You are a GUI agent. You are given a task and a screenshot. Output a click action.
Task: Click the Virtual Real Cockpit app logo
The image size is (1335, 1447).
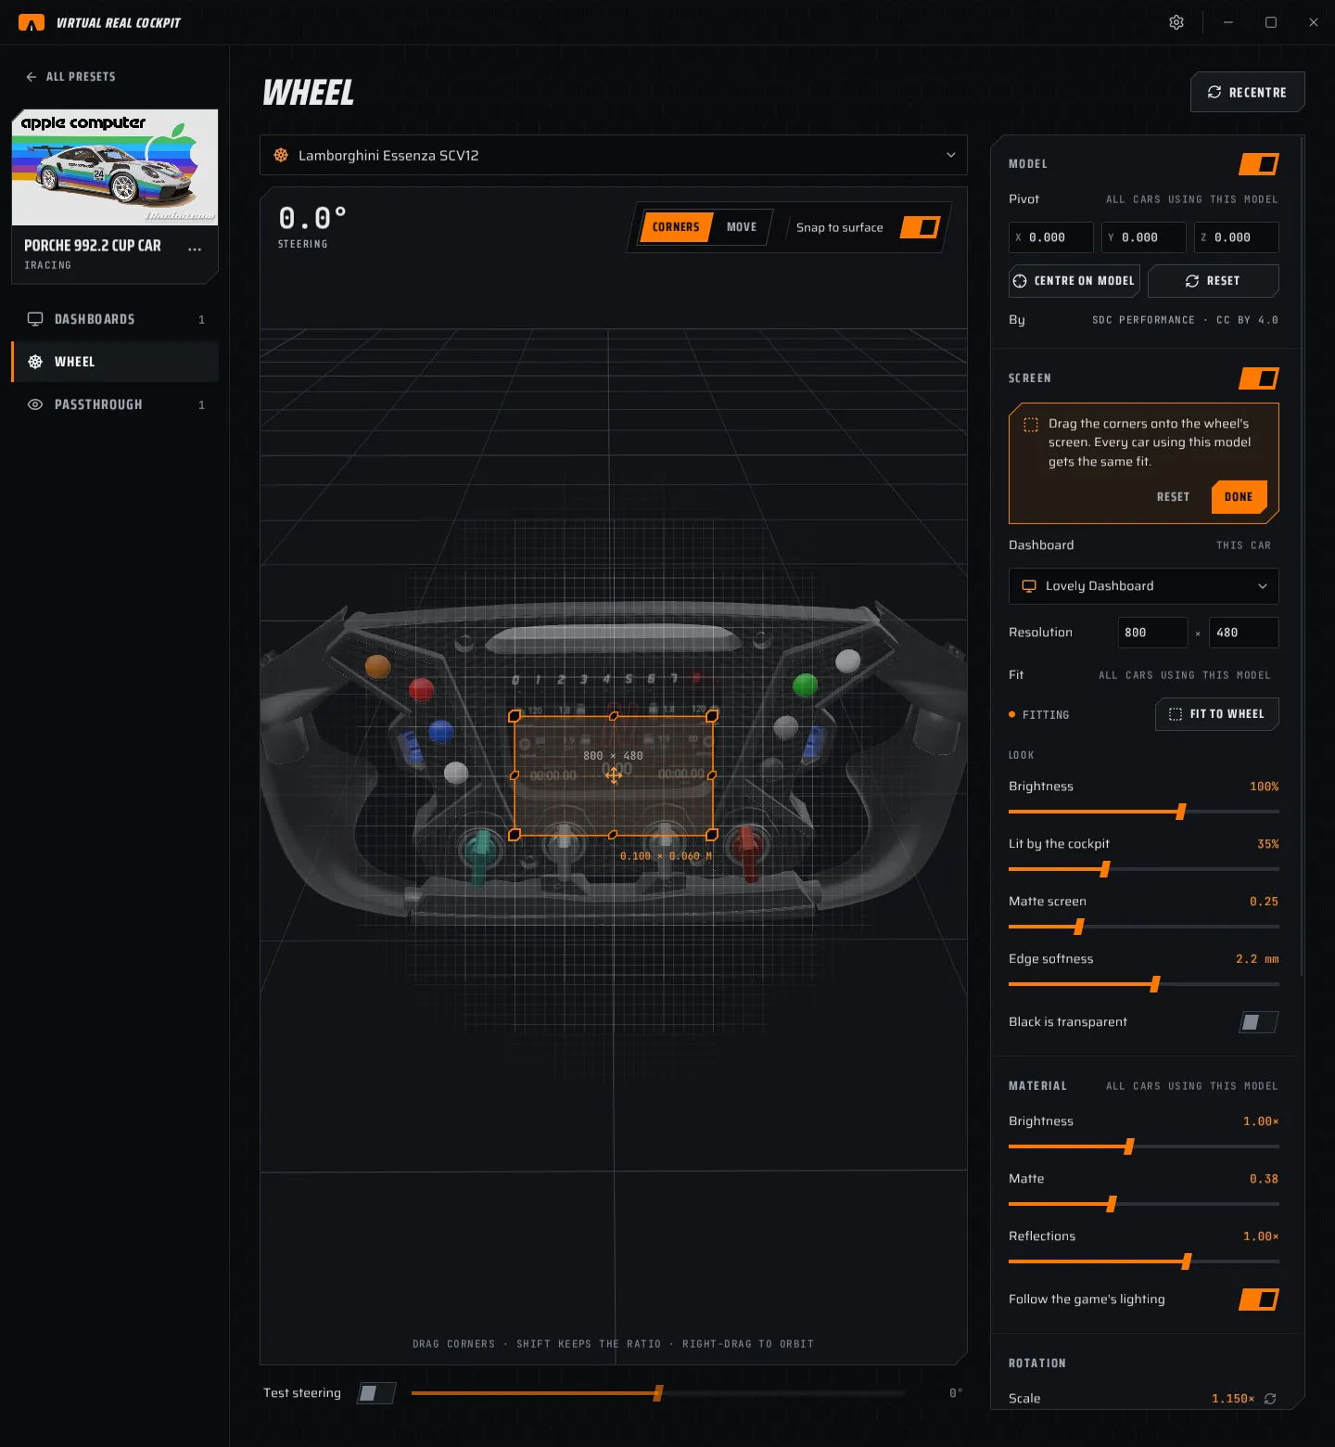(32, 22)
